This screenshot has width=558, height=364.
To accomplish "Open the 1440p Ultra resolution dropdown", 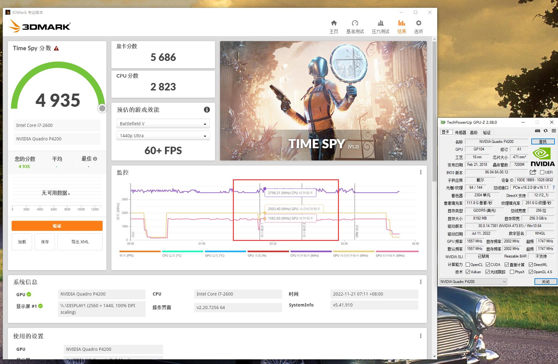I will [x=163, y=136].
